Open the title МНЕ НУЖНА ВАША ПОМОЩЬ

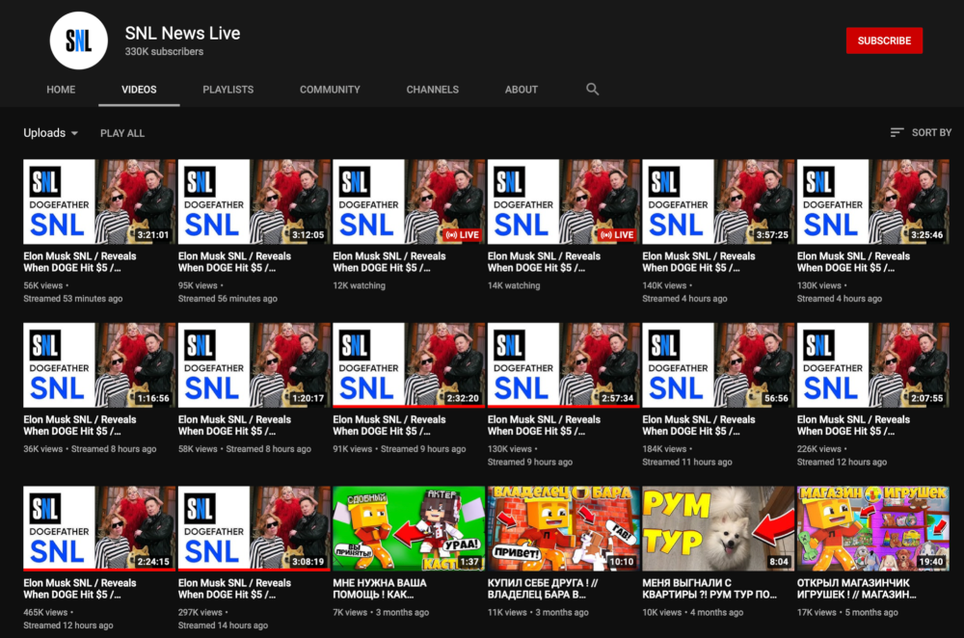click(380, 589)
